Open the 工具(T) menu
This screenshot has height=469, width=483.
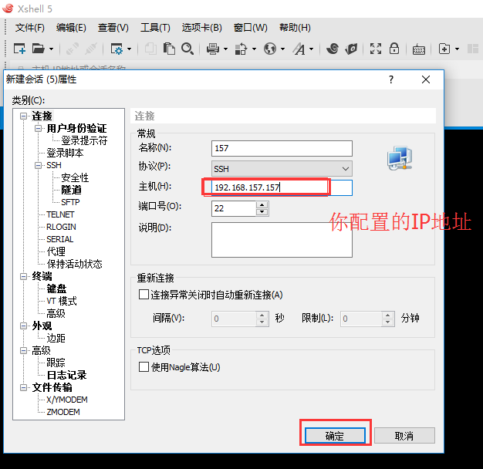pyautogui.click(x=155, y=28)
